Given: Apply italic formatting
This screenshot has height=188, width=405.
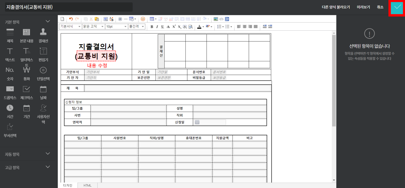Looking at the screenshot, I should 157,27.
